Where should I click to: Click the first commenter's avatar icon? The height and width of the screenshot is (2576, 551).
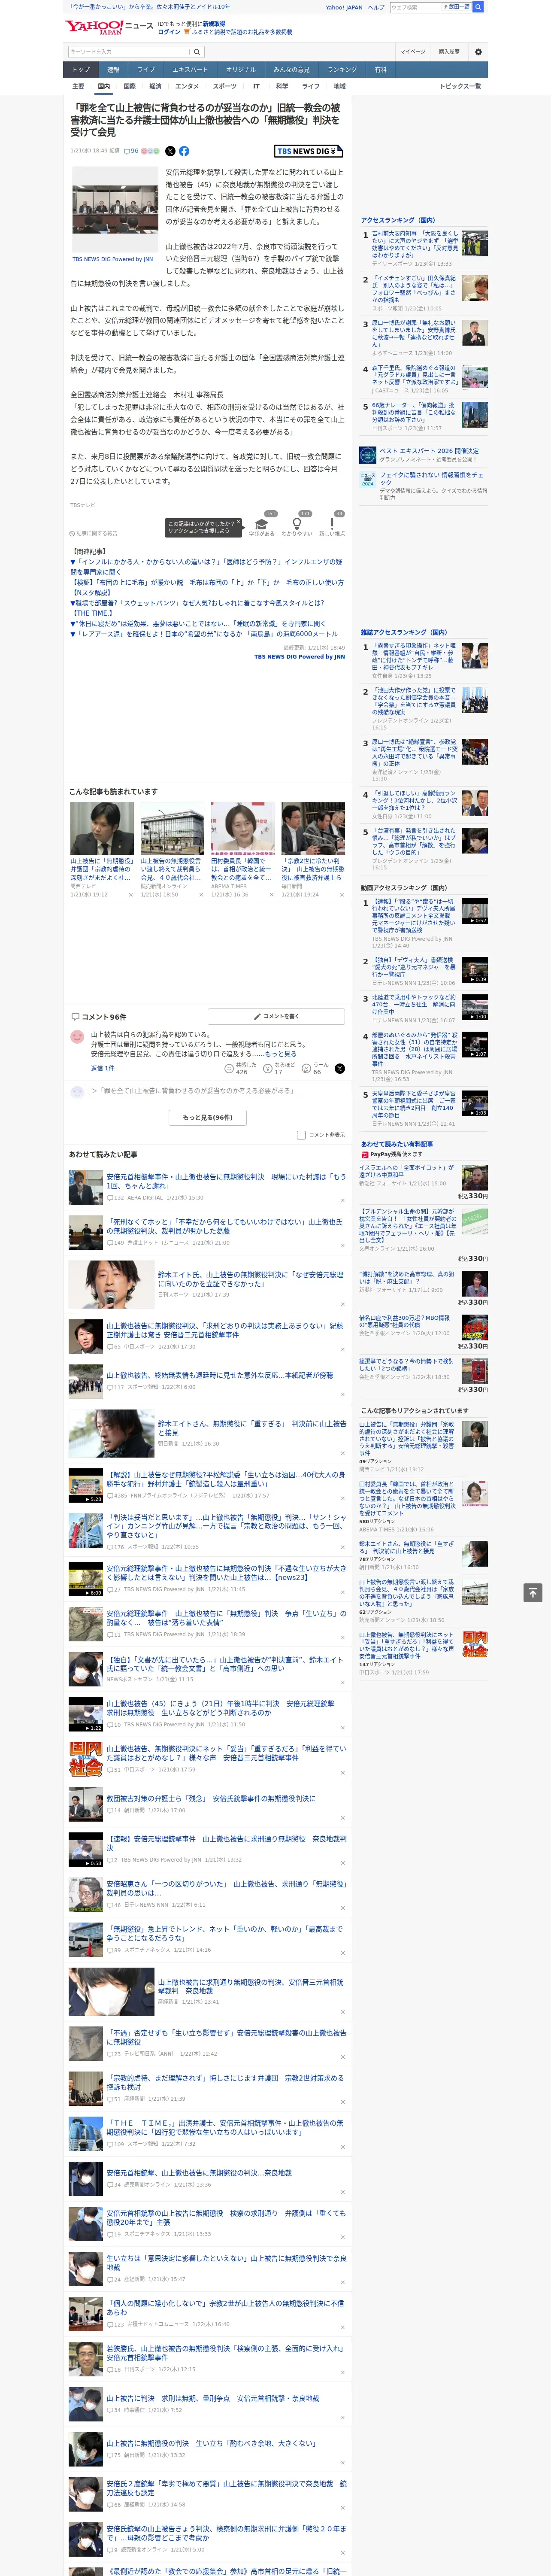coord(77,1037)
